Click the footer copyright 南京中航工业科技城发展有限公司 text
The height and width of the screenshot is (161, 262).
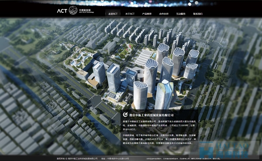83,158
